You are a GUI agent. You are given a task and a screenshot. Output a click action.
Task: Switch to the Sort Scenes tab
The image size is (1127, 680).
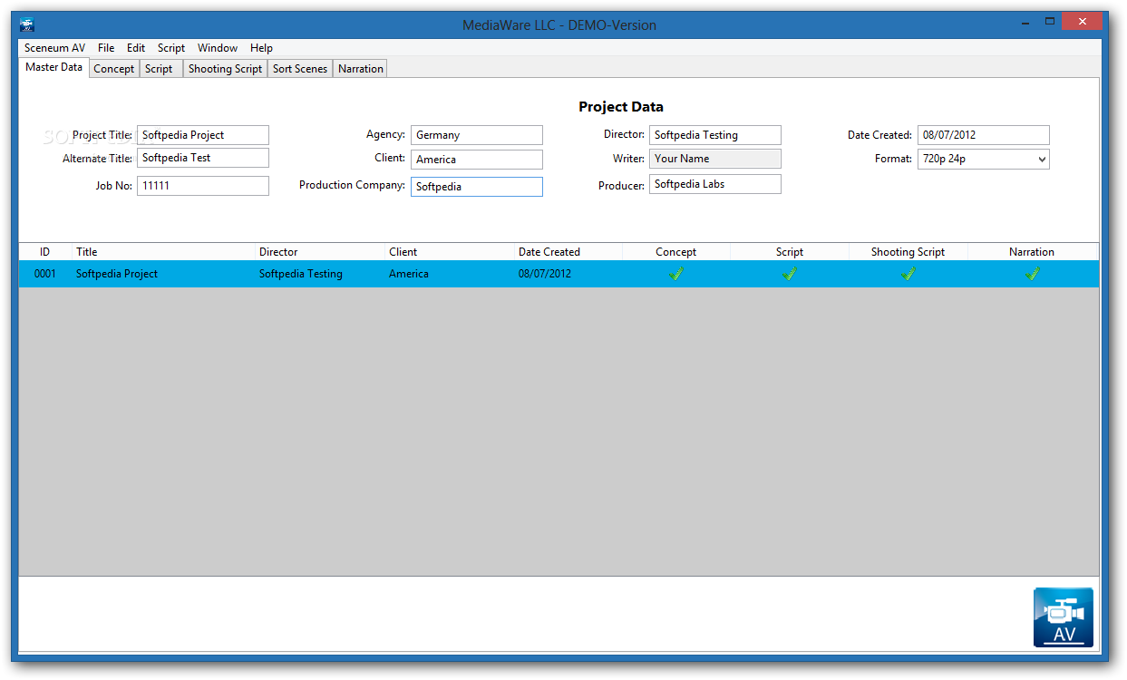coord(300,69)
